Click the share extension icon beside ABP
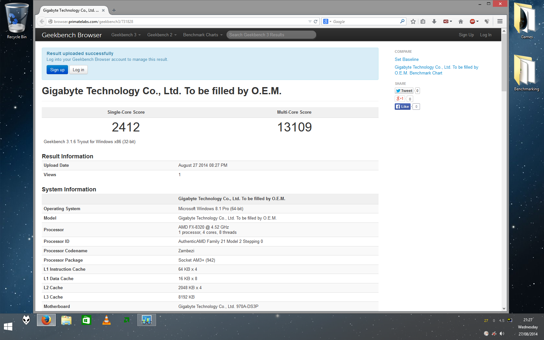Image resolution: width=544 pixels, height=340 pixels. 487,21
